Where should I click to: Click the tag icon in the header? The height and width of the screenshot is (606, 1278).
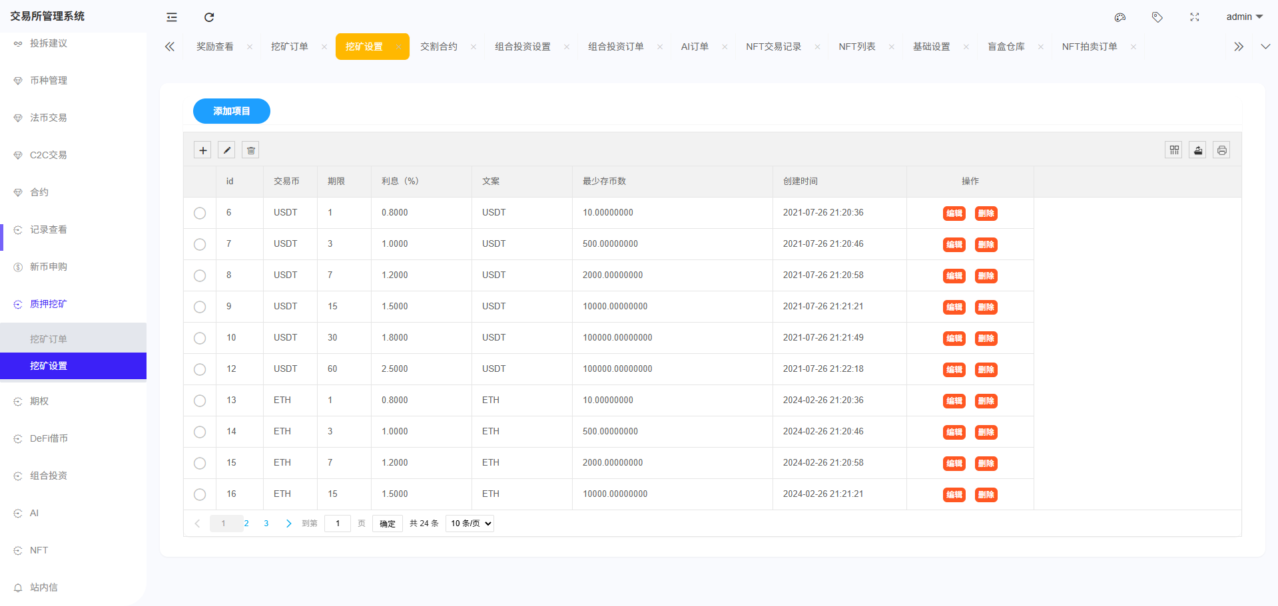pyautogui.click(x=1157, y=17)
